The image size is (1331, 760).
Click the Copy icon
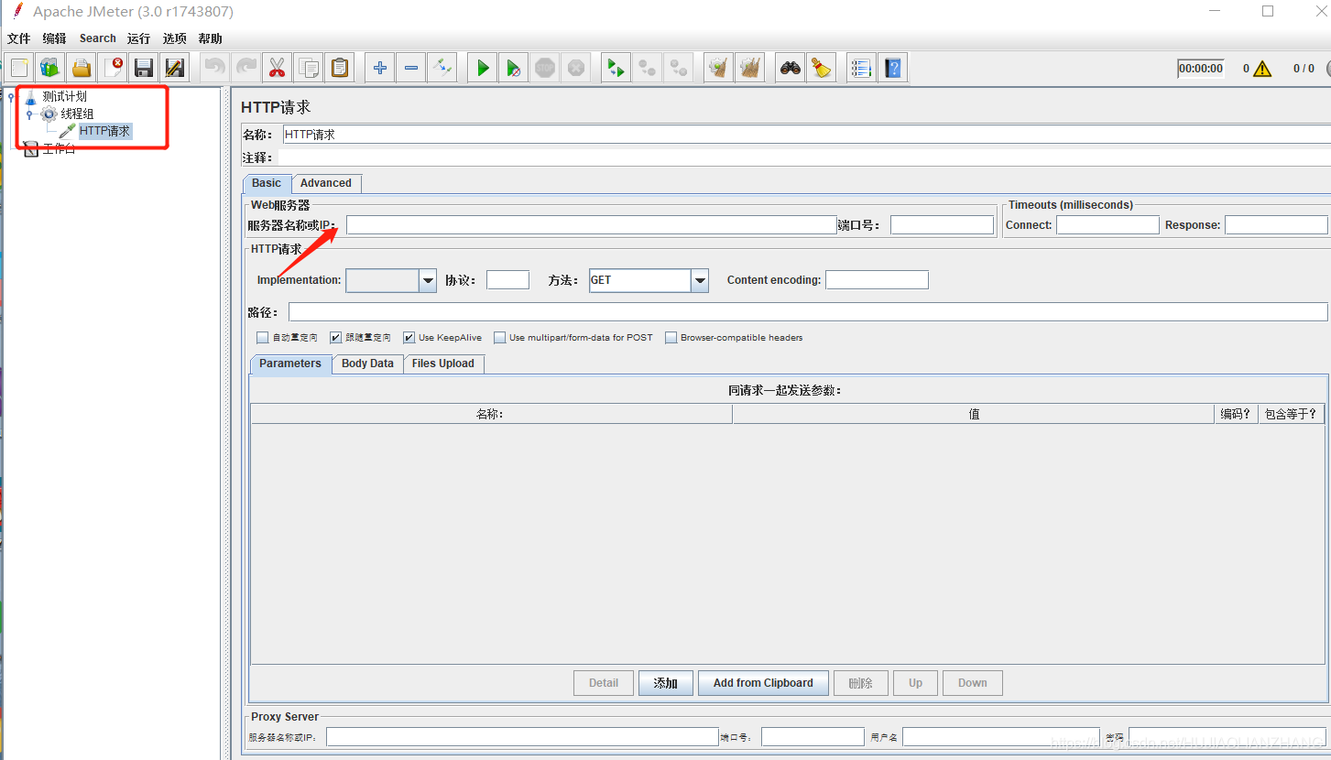tap(309, 68)
